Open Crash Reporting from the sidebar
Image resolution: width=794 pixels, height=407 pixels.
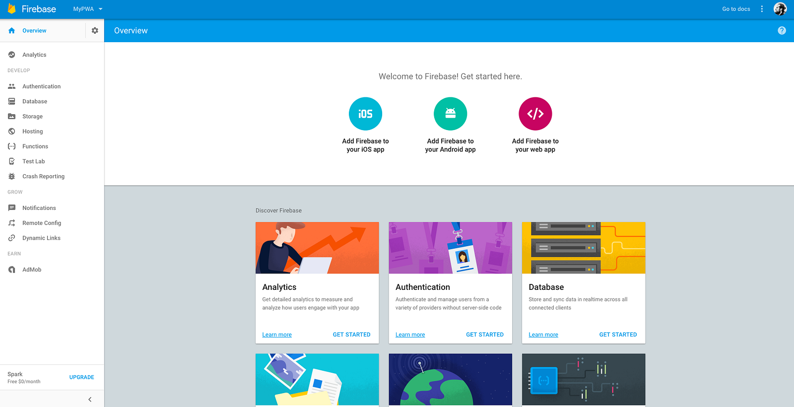coord(43,176)
